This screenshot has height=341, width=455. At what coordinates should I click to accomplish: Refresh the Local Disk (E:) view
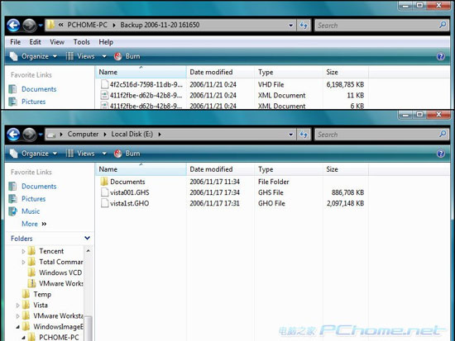[x=304, y=135]
